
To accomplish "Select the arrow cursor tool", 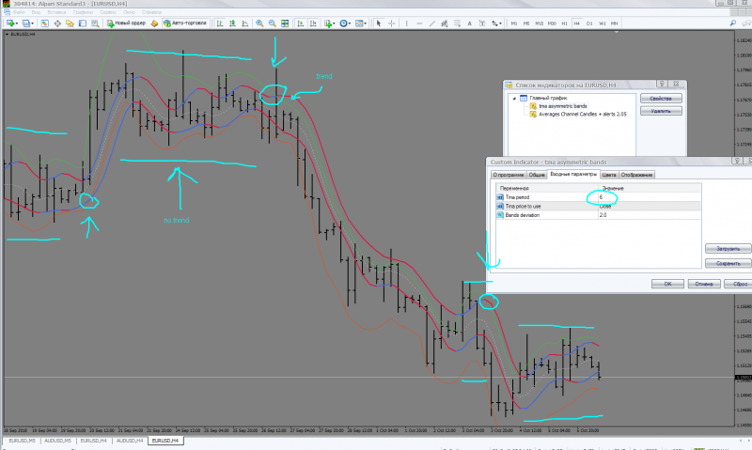I will coord(379,23).
